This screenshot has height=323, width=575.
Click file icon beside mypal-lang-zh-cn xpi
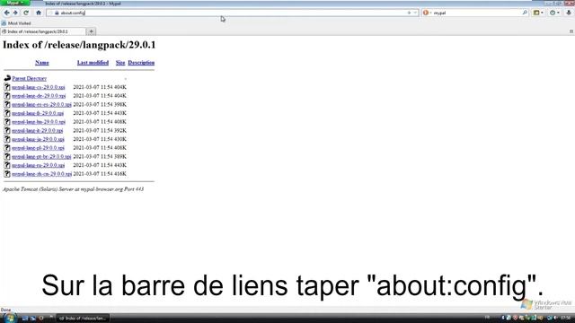click(7, 173)
